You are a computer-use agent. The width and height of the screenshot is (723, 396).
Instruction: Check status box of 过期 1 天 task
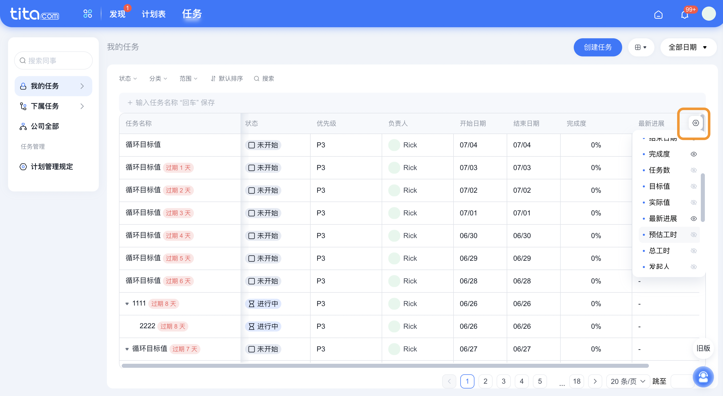point(252,168)
